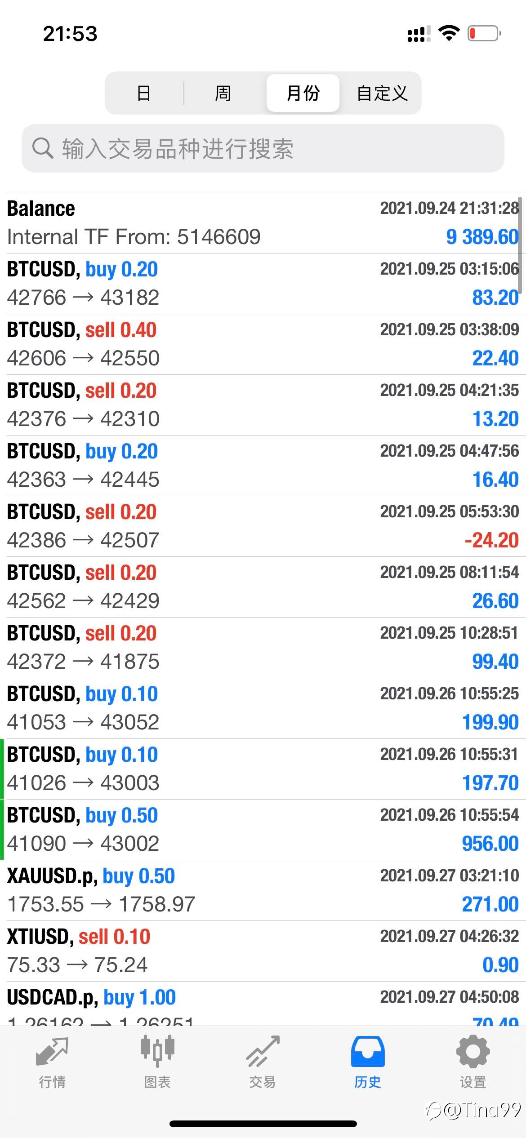Image resolution: width=526 pixels, height=1138 pixels.
Task: Open the 交易 trade tab icon
Action: click(263, 1051)
